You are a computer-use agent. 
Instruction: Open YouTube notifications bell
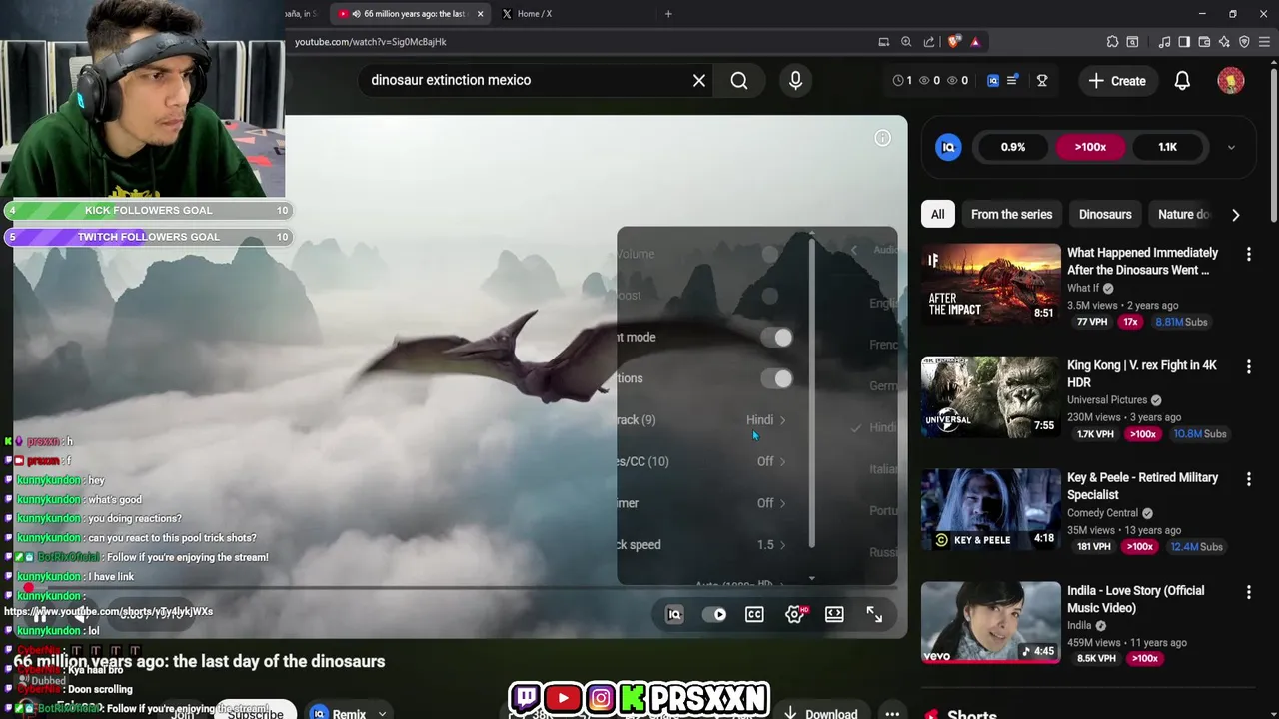pos(1182,81)
